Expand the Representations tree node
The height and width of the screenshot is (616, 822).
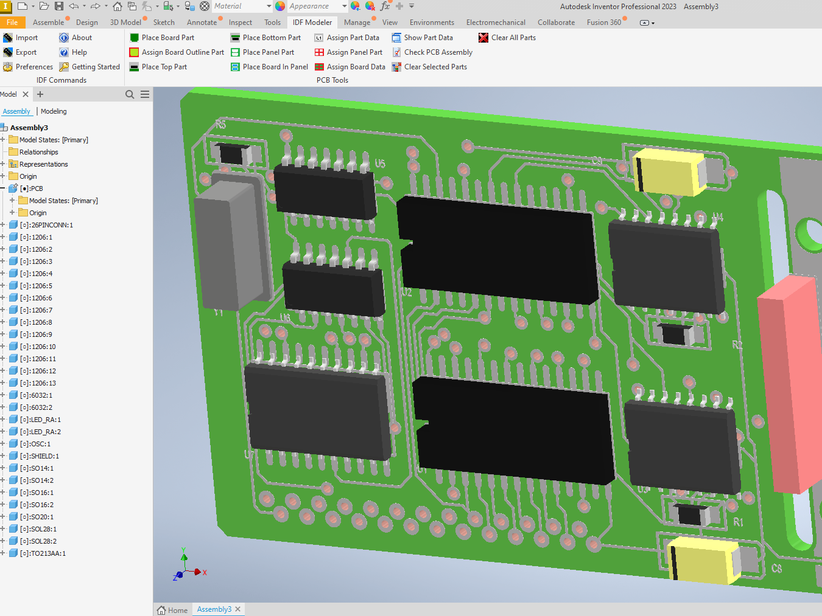tap(3, 164)
